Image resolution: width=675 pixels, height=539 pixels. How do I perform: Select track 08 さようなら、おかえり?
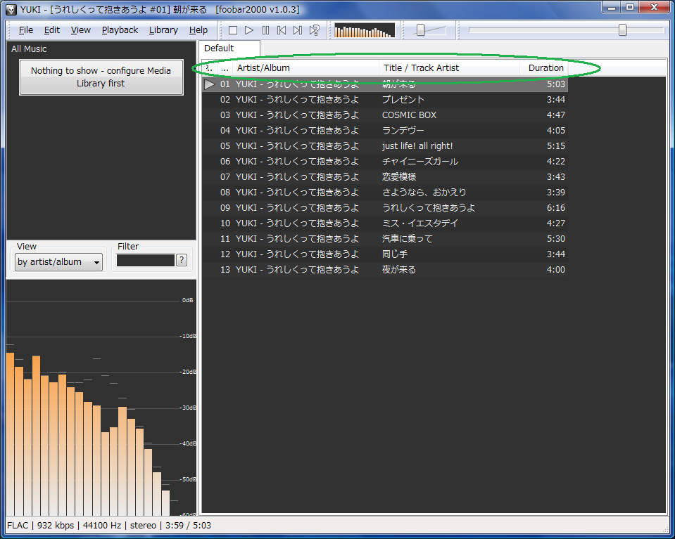point(385,193)
